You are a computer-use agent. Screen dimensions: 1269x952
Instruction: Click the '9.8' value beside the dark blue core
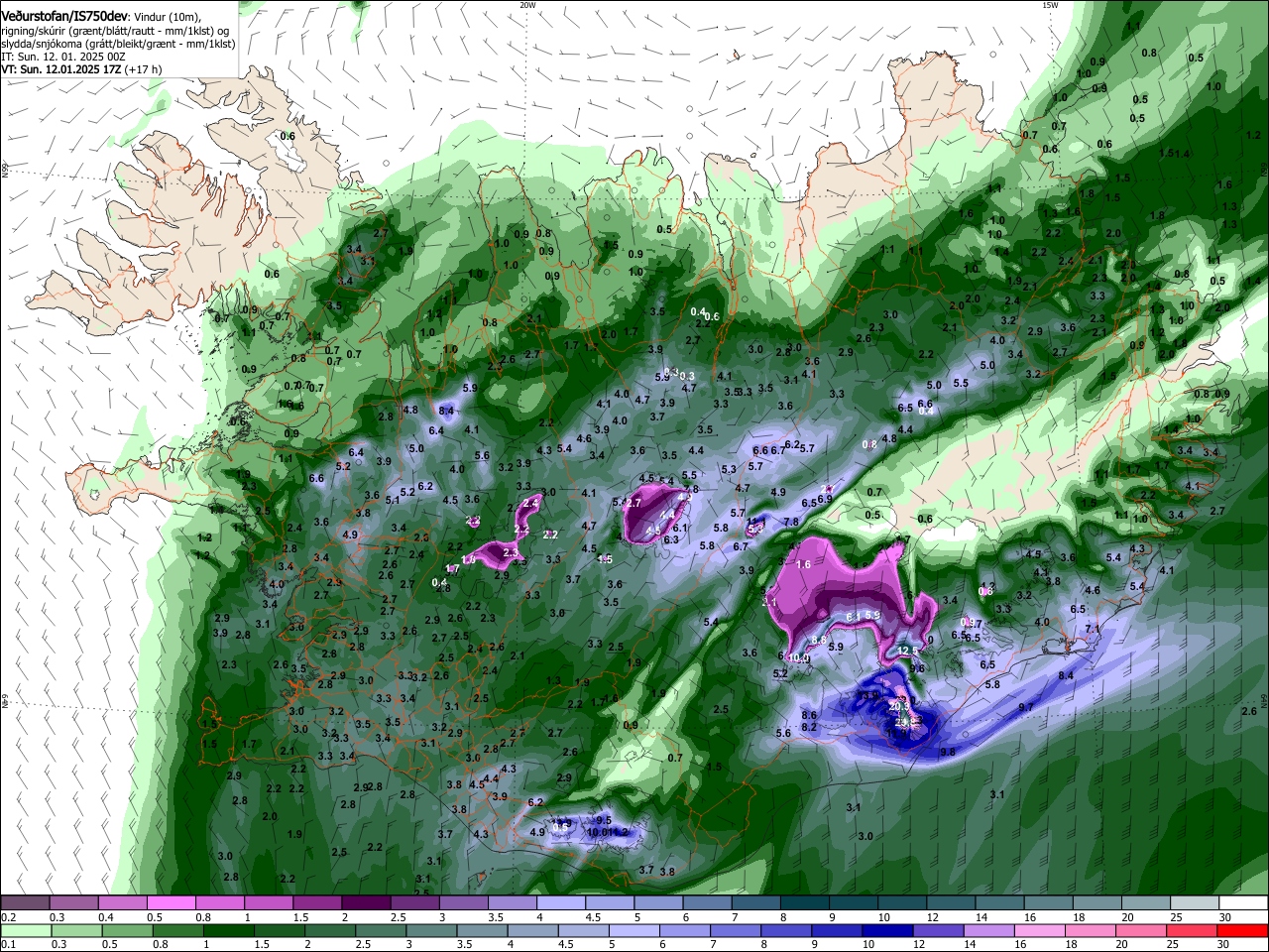tap(948, 753)
